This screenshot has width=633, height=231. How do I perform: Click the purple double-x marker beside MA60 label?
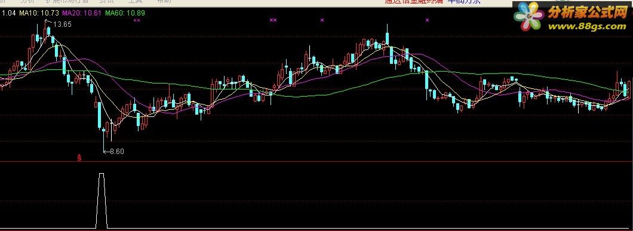tap(136, 20)
